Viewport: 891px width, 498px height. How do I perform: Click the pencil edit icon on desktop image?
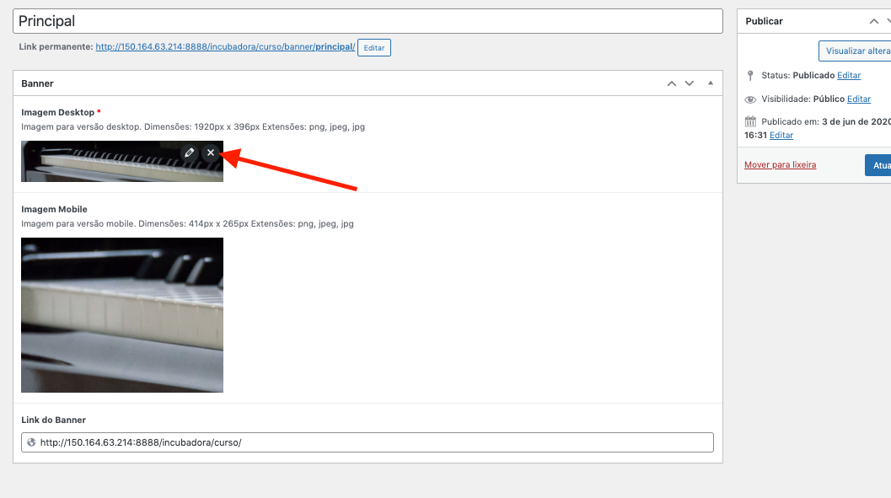point(190,153)
